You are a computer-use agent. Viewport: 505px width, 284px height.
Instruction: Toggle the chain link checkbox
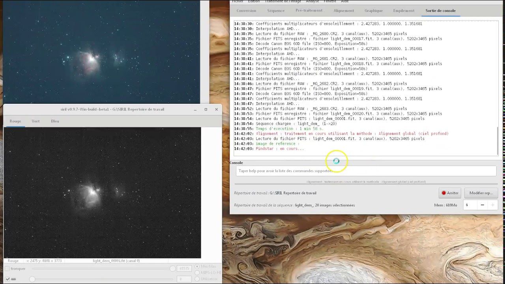tap(7, 279)
